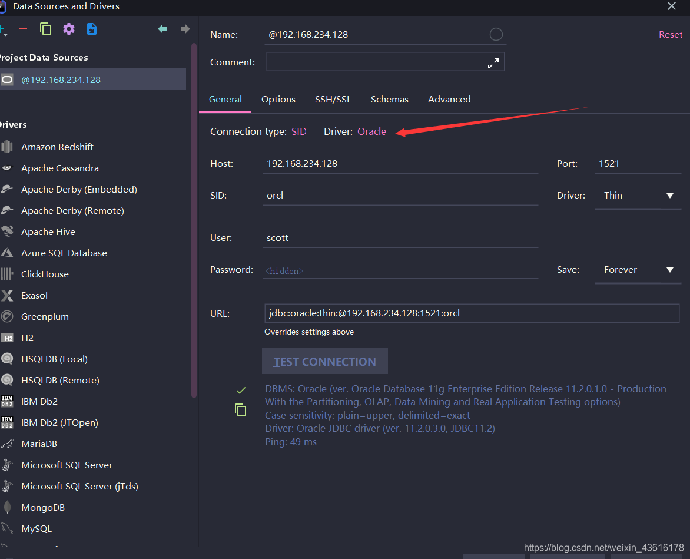Click the MariaDB seal icon

point(7,444)
